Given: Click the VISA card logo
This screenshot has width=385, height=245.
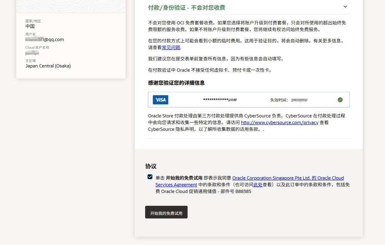Looking at the screenshot, I should tap(160, 100).
